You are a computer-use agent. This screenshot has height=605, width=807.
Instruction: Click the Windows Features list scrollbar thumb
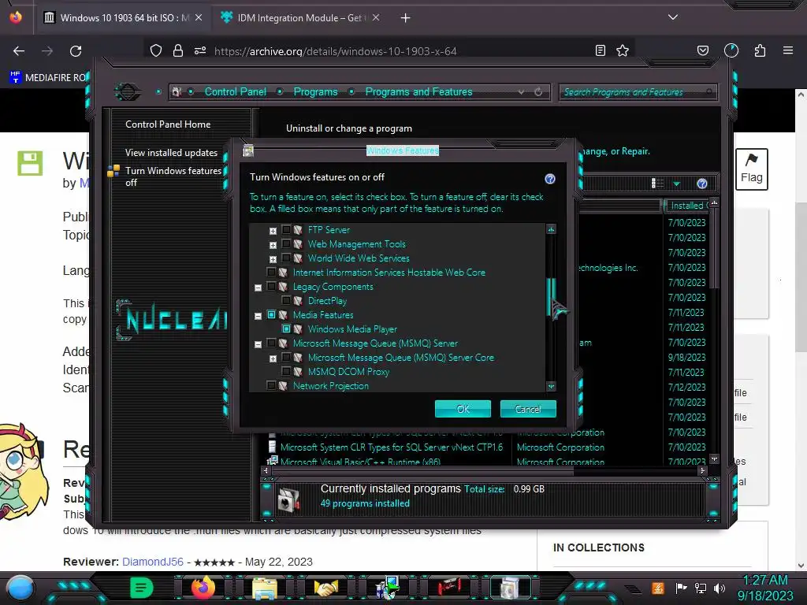(x=551, y=297)
